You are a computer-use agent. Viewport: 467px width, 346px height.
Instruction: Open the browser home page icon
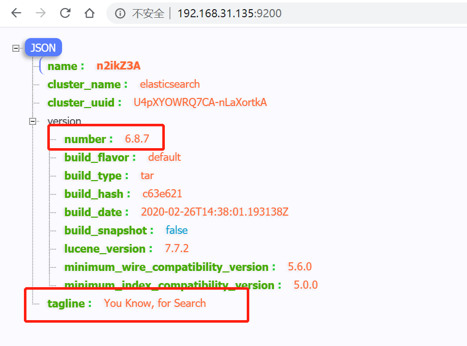(x=90, y=13)
